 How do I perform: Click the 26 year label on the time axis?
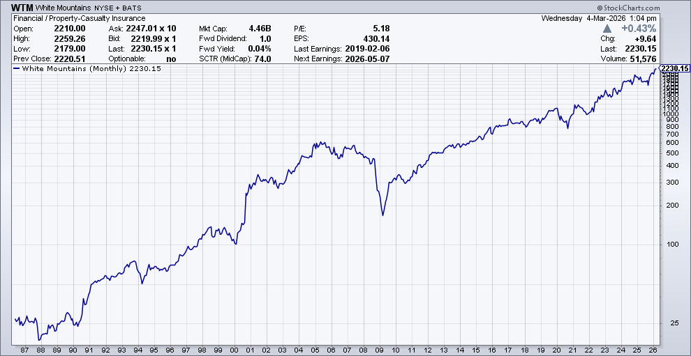point(654,350)
